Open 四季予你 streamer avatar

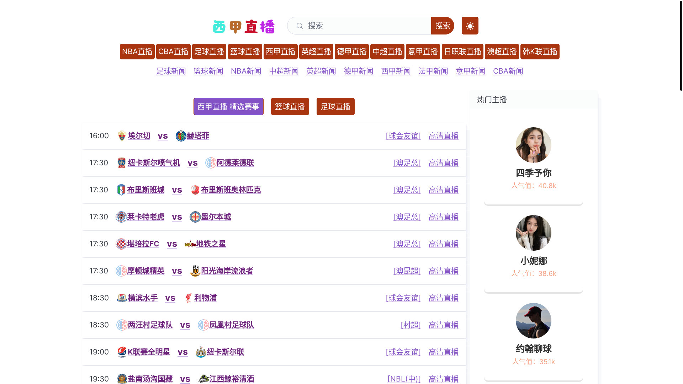point(533,145)
